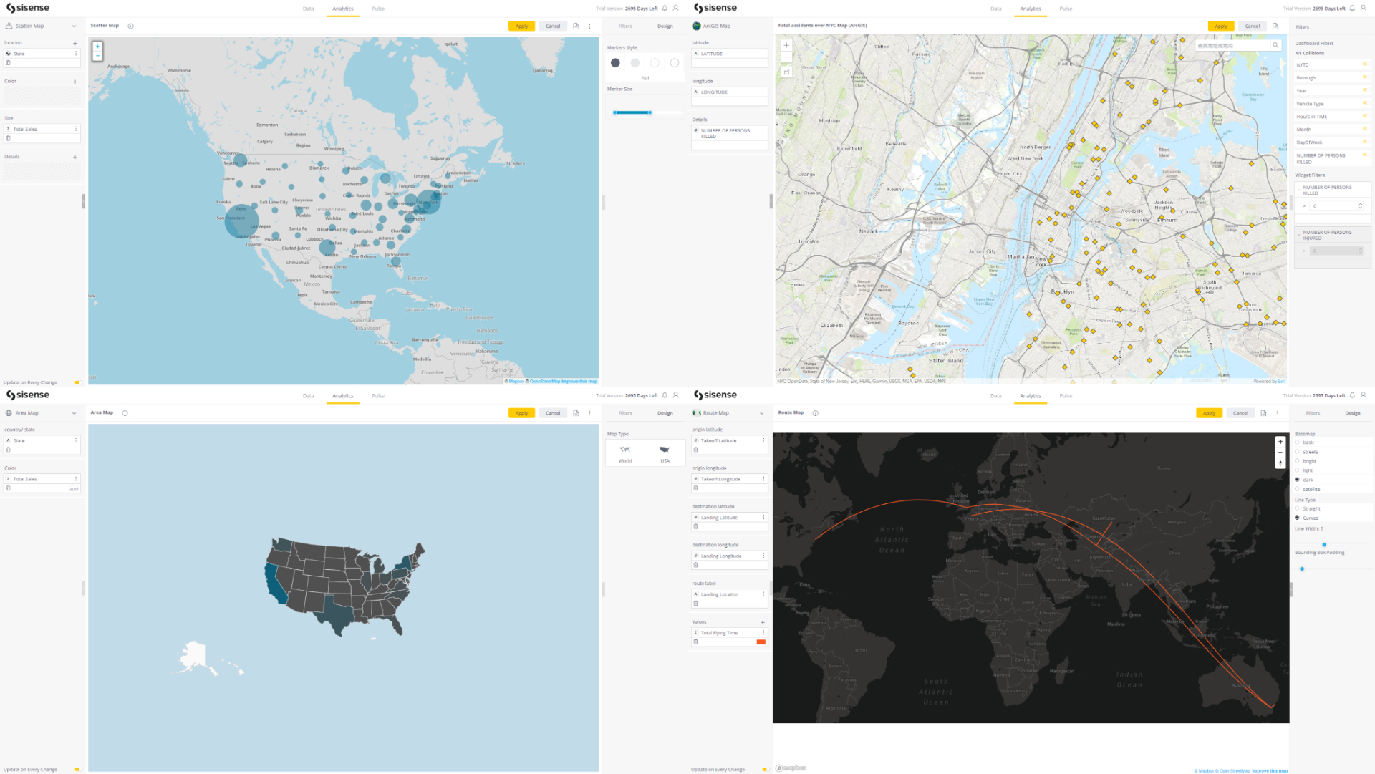This screenshot has height=774, width=1375.
Task: Open Route Map widget type dropdown
Action: pyautogui.click(x=761, y=413)
